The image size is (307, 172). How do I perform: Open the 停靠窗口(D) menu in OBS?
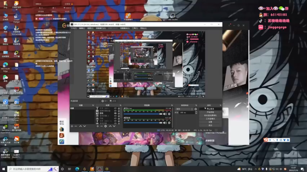point(101,28)
